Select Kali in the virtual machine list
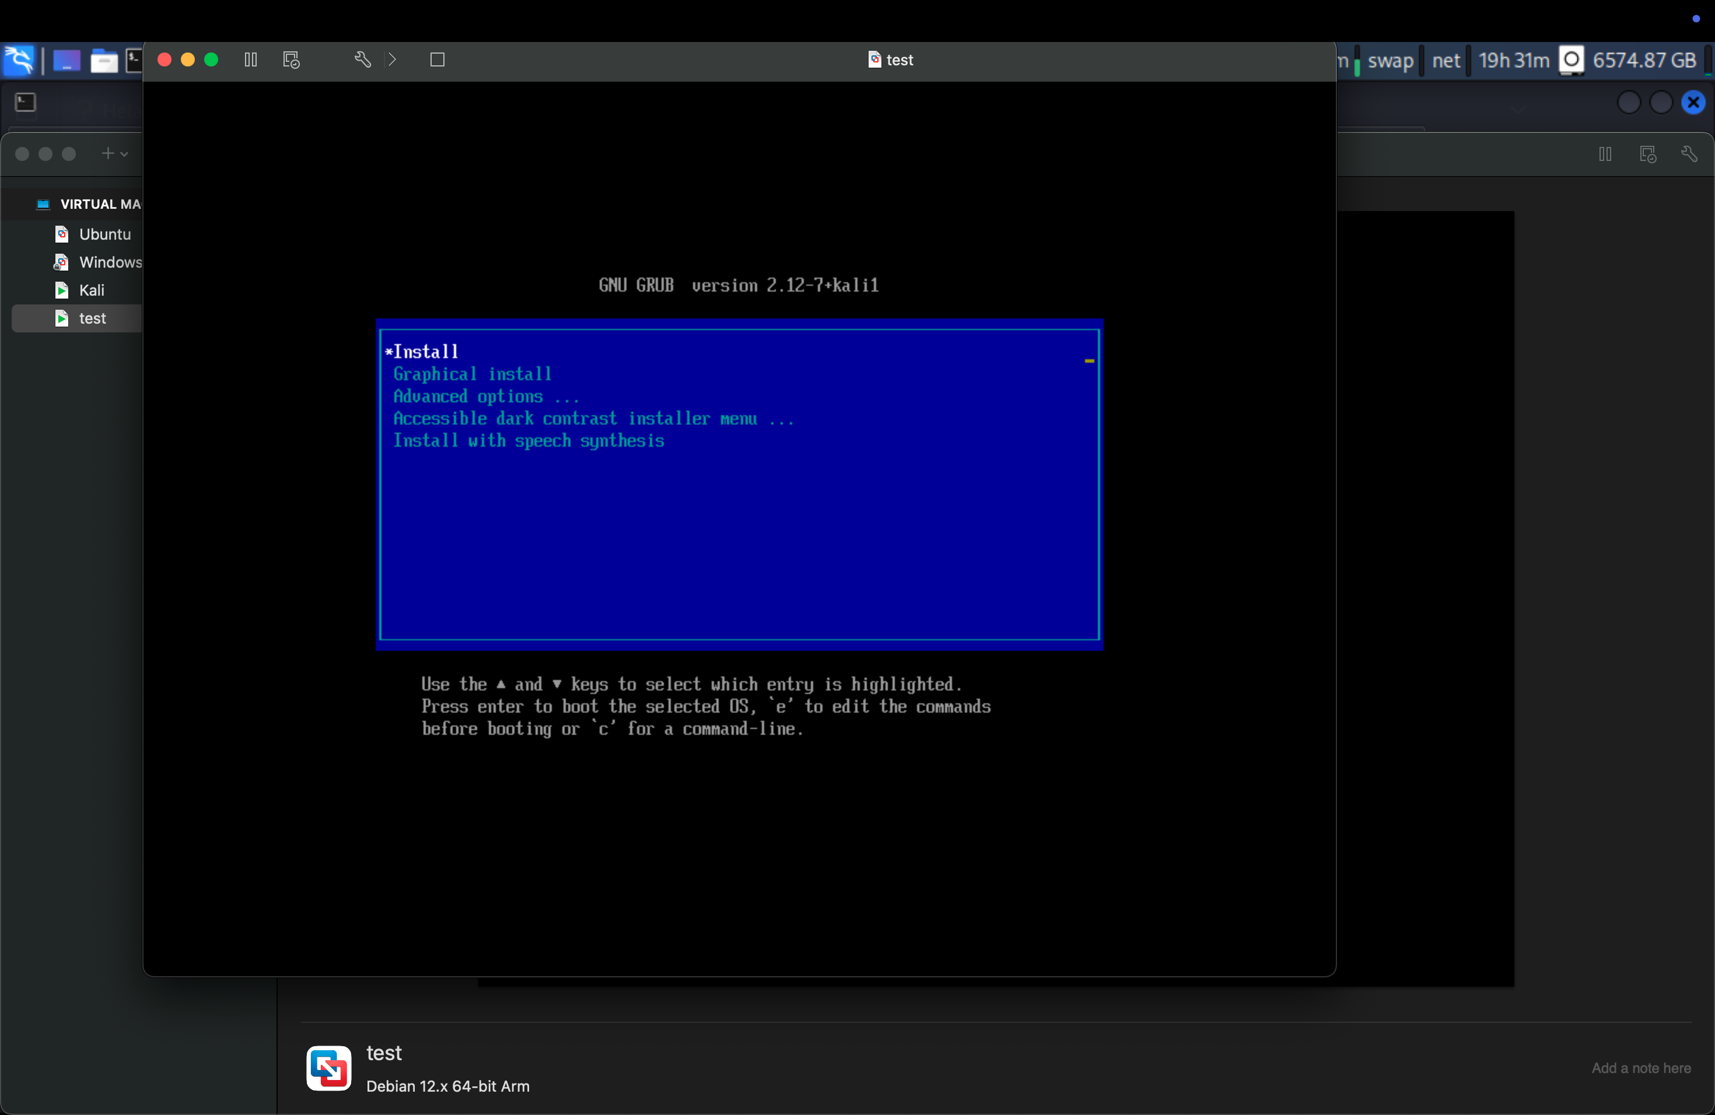The image size is (1715, 1115). [x=92, y=290]
